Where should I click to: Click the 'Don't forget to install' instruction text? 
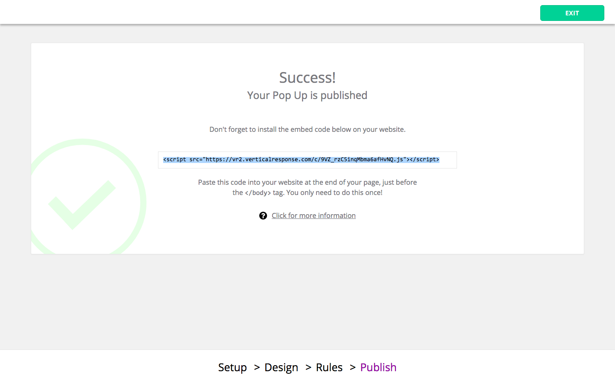[x=307, y=129]
